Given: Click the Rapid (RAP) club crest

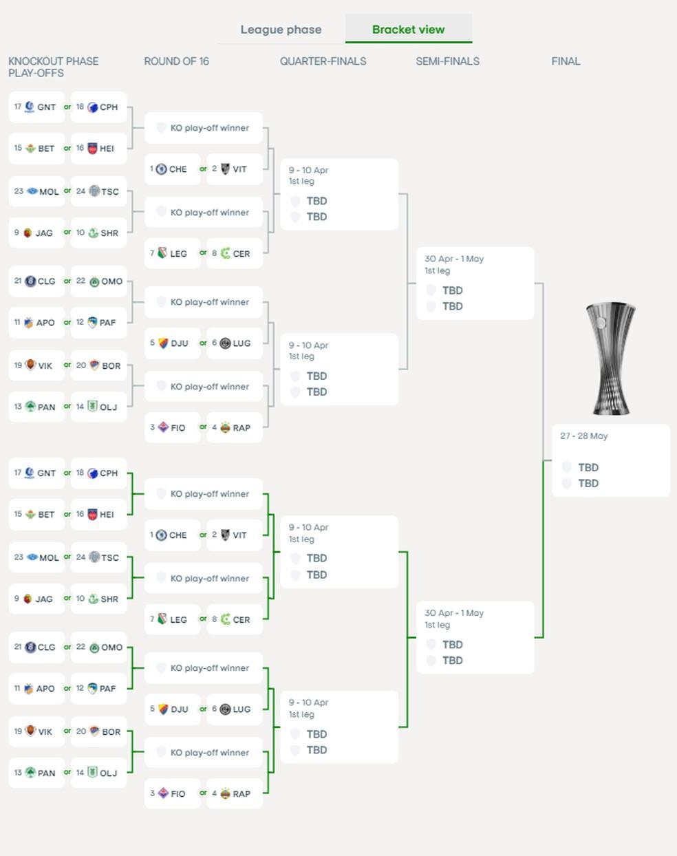Looking at the screenshot, I should (225, 427).
